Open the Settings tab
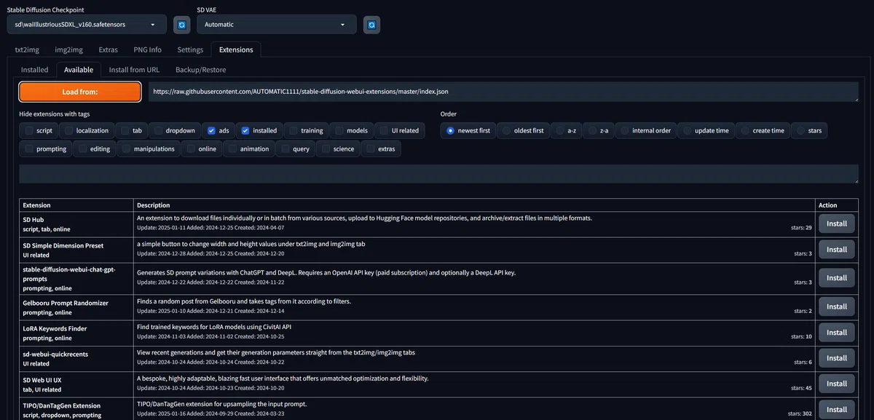This screenshot has width=874, height=420. click(x=190, y=49)
